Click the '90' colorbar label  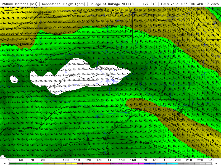tap(54, 160)
